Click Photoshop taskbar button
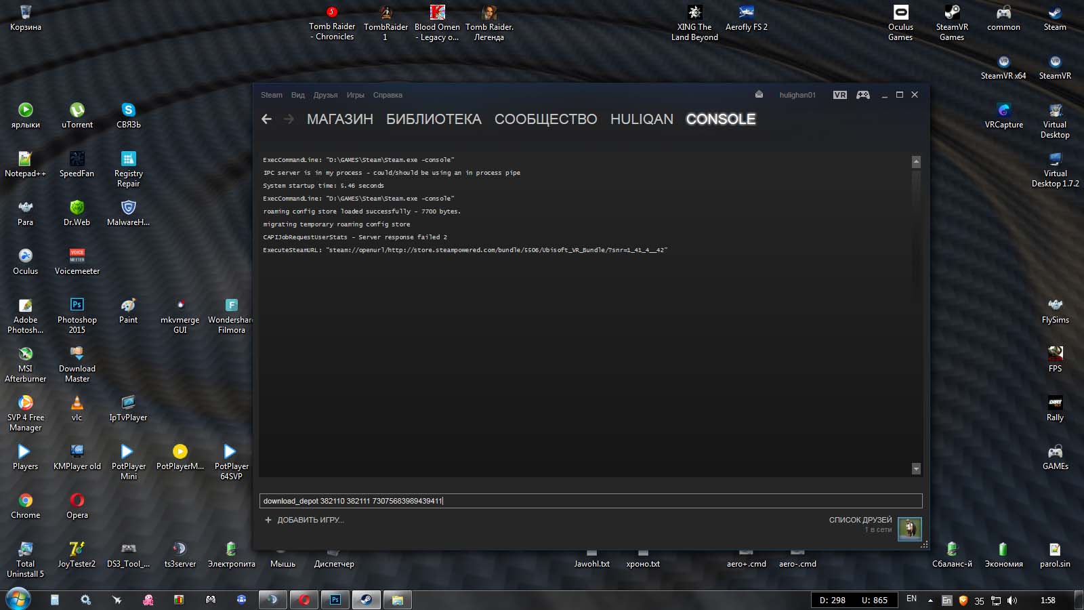This screenshot has width=1084, height=610. point(335,600)
